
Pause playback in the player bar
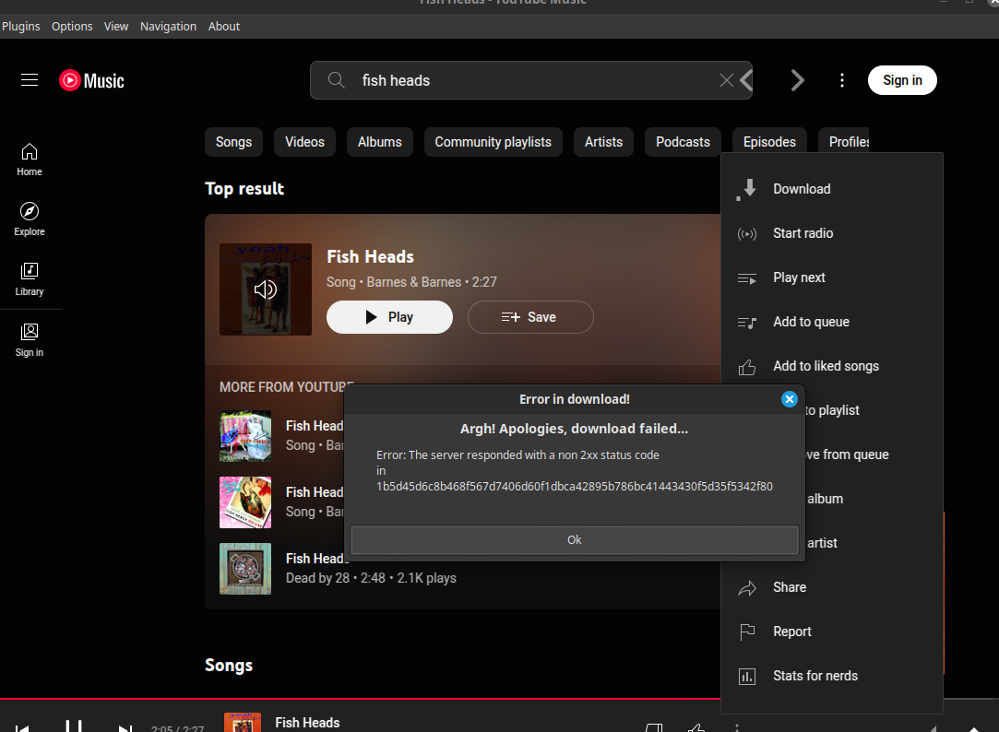[x=74, y=726]
